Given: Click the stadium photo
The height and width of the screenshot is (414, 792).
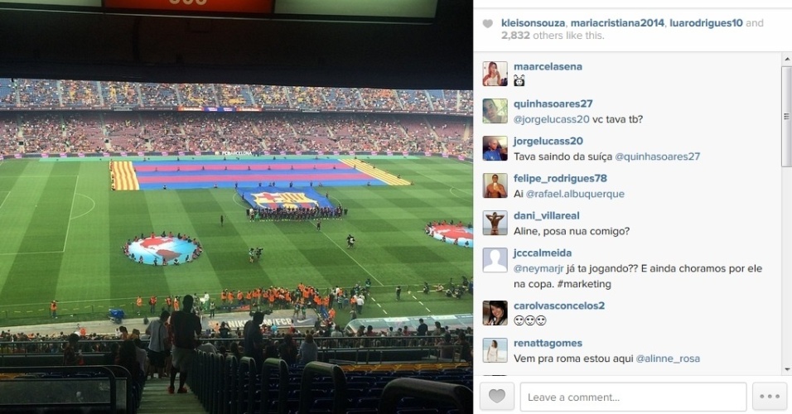Looking at the screenshot, I should (x=236, y=207).
